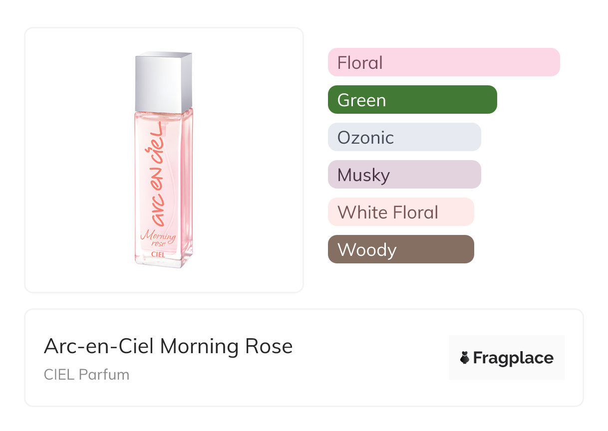
Task: Select the dark green Green accord bar
Action: click(412, 100)
